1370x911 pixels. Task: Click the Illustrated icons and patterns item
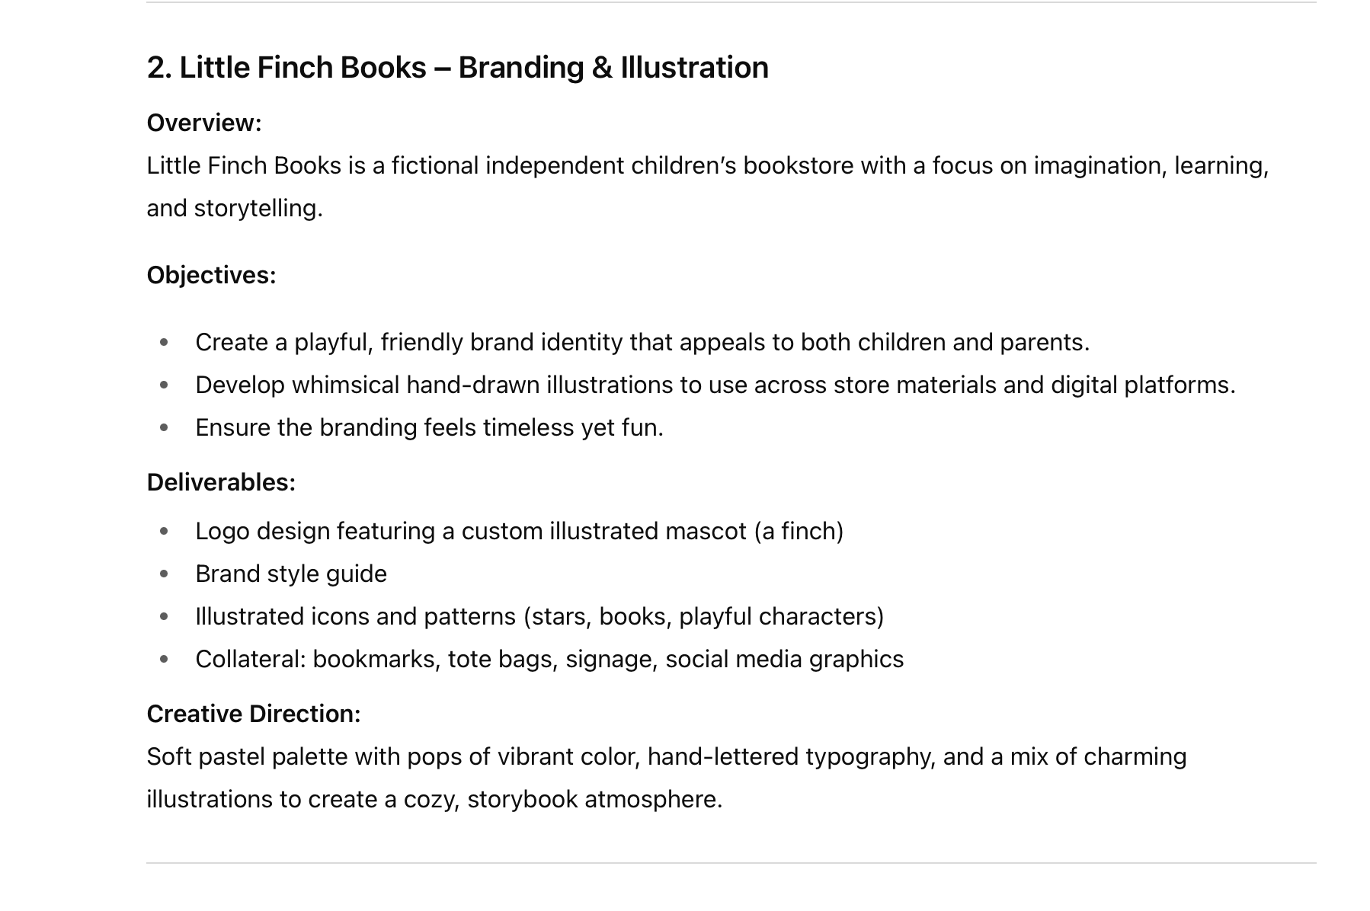click(539, 617)
